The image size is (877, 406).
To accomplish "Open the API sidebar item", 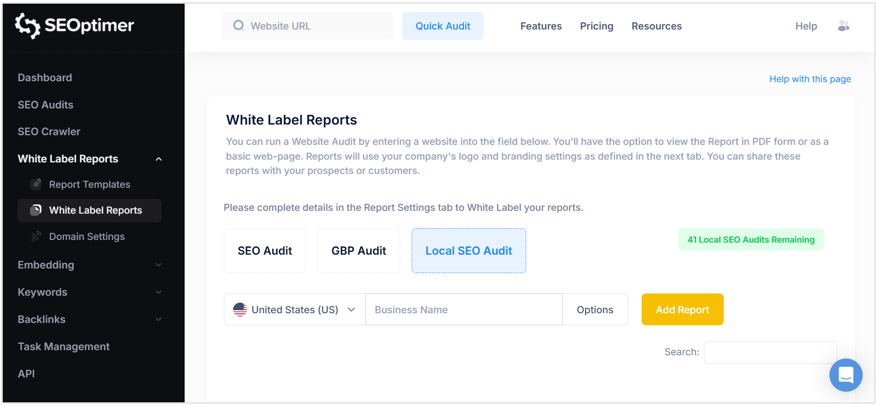I will tap(26, 374).
